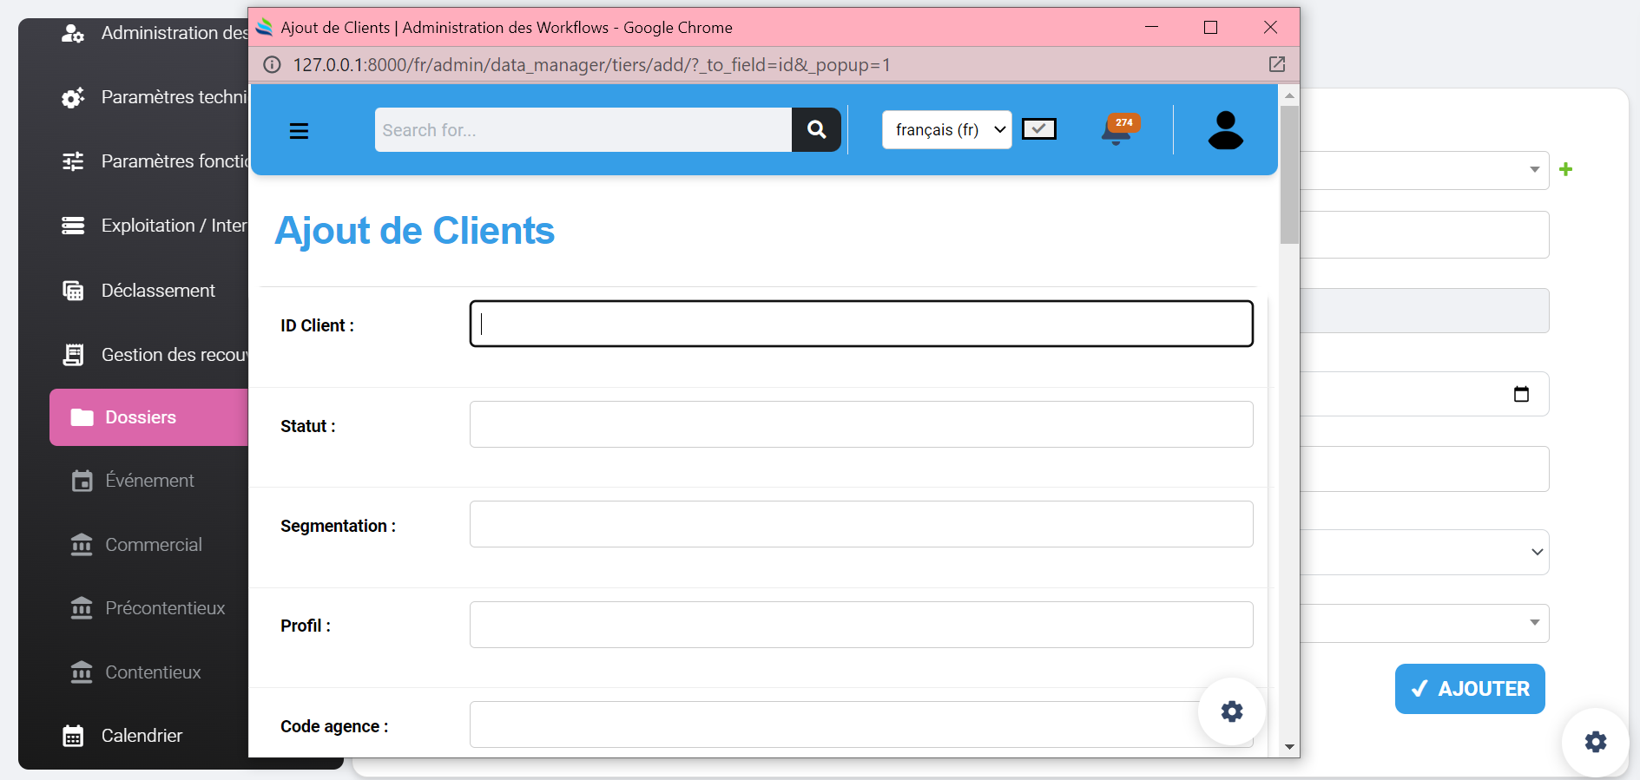Viewport: 1640px width, 780px height.
Task: Open the notifications bell with 274 badge
Action: point(1117,130)
